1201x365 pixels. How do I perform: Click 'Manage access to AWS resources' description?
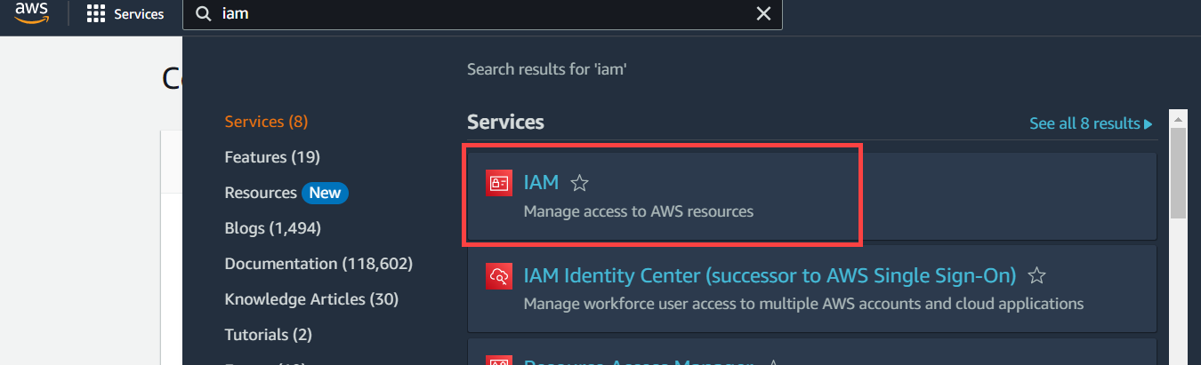639,211
